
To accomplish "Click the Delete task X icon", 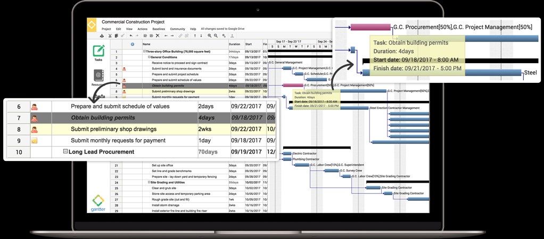I will pos(158,36).
